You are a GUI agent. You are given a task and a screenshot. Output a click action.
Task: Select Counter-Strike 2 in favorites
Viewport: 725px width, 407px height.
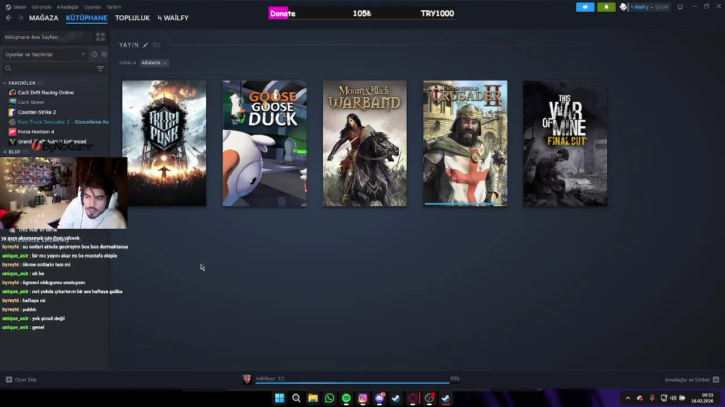[x=37, y=112]
